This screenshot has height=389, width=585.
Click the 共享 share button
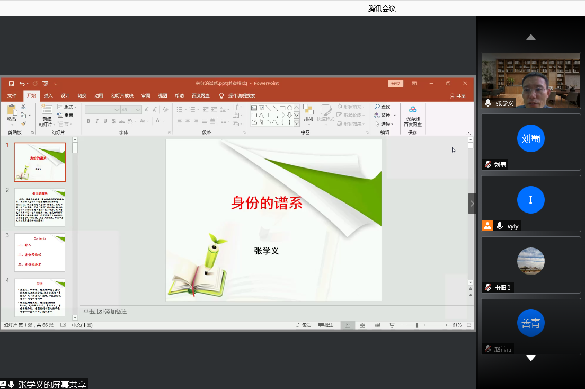(x=457, y=96)
